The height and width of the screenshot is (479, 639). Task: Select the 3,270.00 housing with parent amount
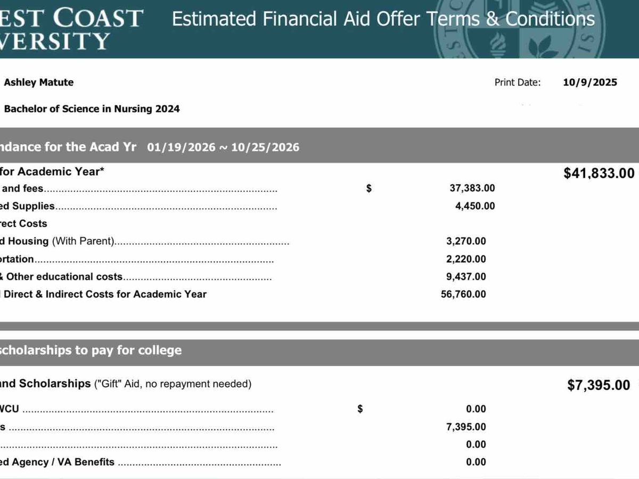(466, 241)
